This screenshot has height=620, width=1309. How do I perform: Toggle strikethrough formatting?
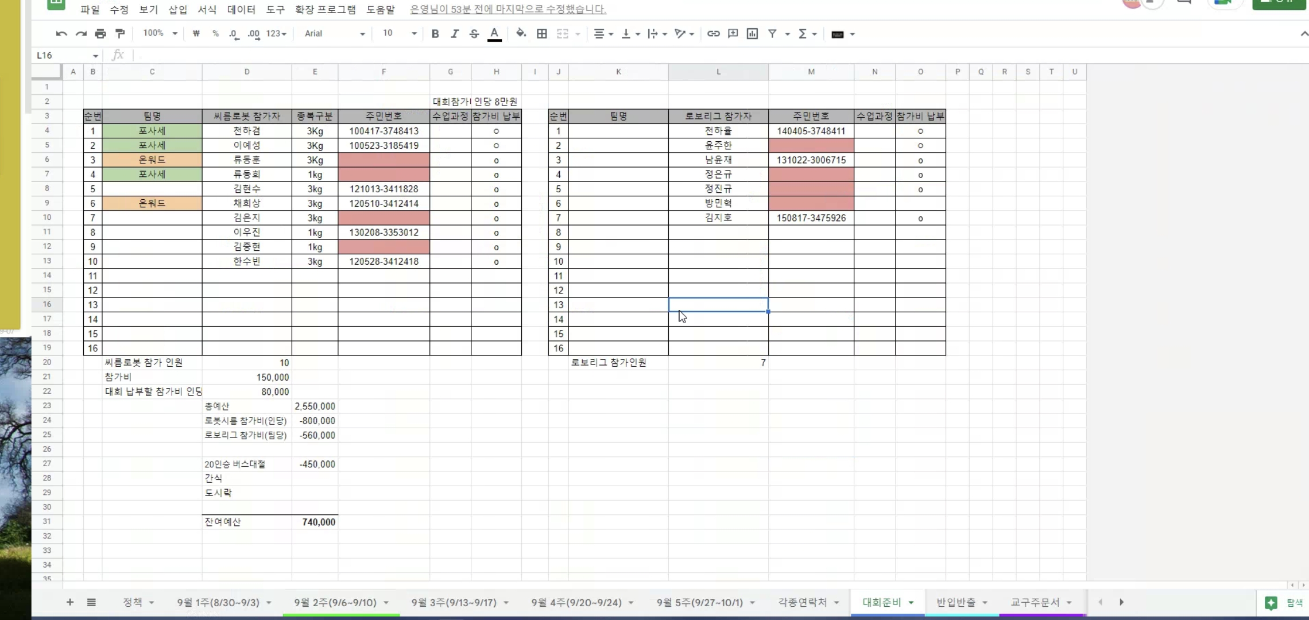point(474,34)
